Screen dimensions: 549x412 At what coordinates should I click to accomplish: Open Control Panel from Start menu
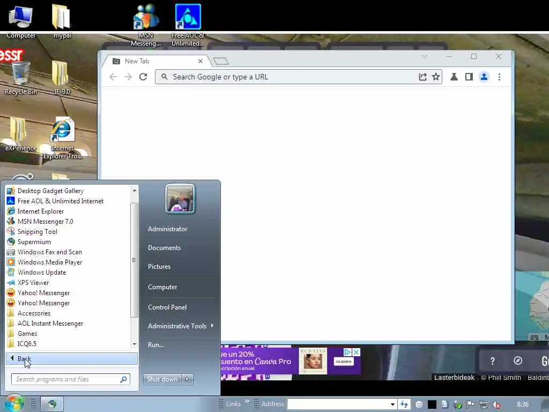167,307
